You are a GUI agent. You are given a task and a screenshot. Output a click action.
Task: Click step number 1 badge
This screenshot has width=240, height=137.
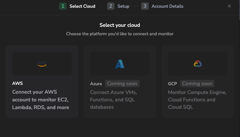(x=63, y=6)
